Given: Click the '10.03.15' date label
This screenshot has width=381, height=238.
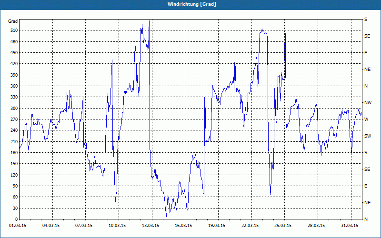Looking at the screenshot, I should click(x=117, y=226).
